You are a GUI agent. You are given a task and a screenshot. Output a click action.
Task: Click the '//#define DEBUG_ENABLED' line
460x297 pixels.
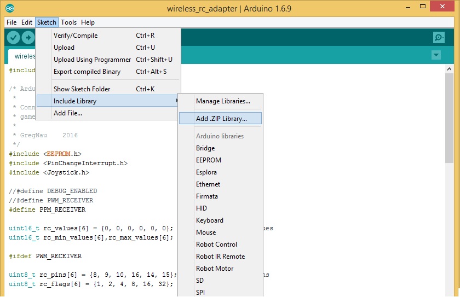coord(53,191)
